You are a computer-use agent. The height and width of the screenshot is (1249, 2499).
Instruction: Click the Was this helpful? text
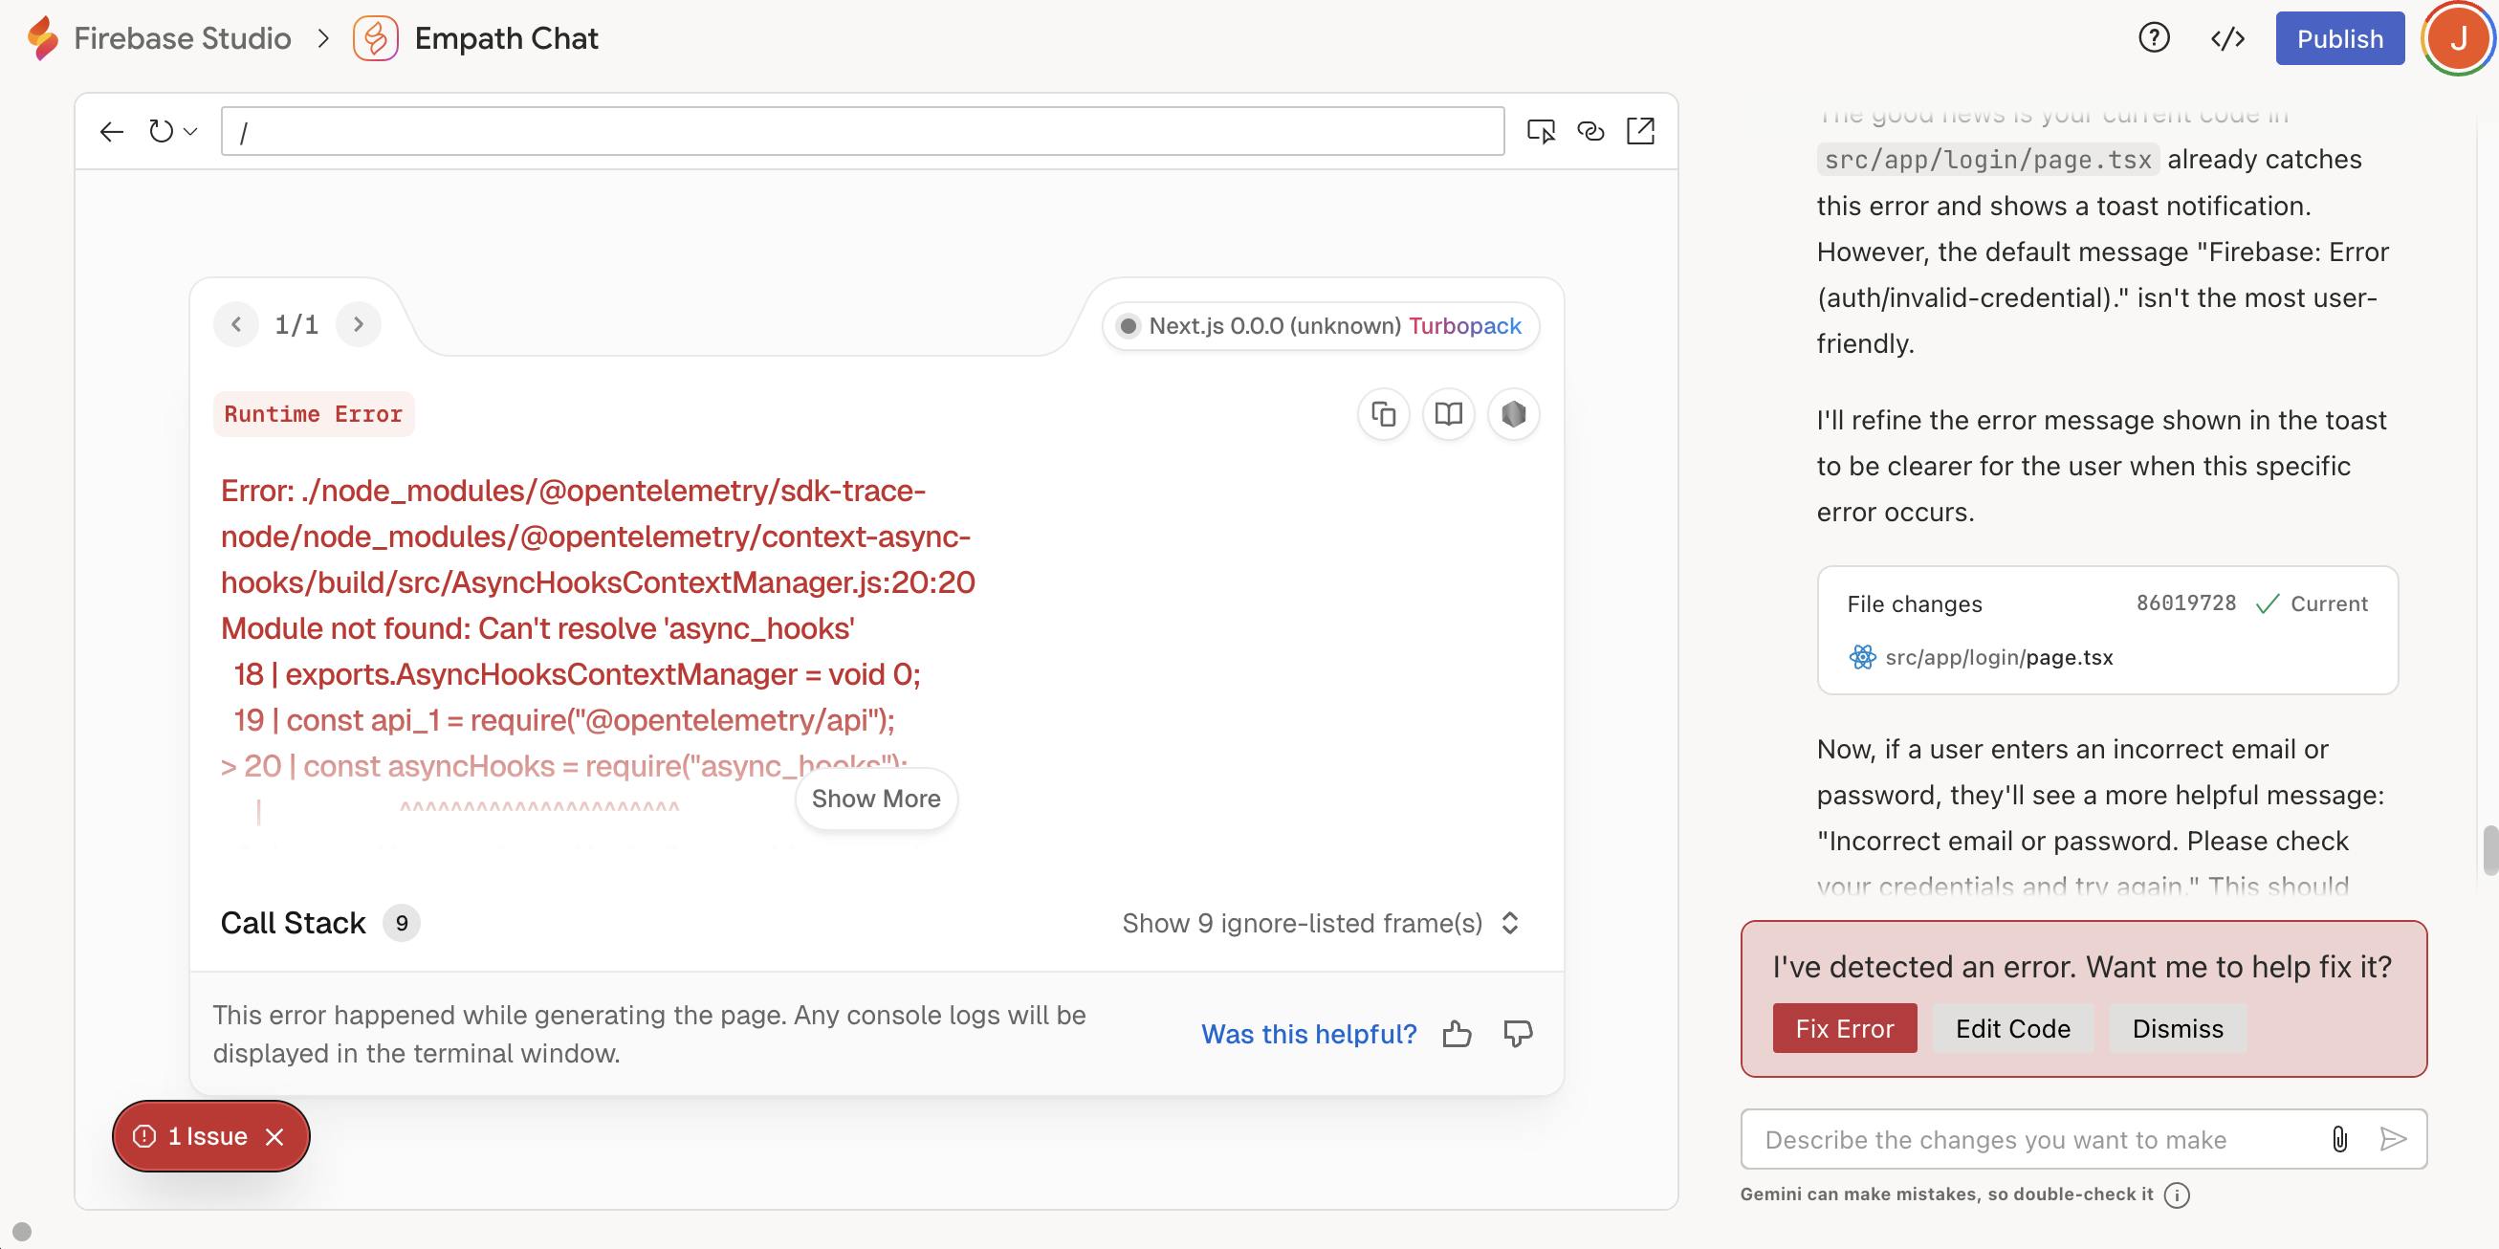click(1308, 1034)
